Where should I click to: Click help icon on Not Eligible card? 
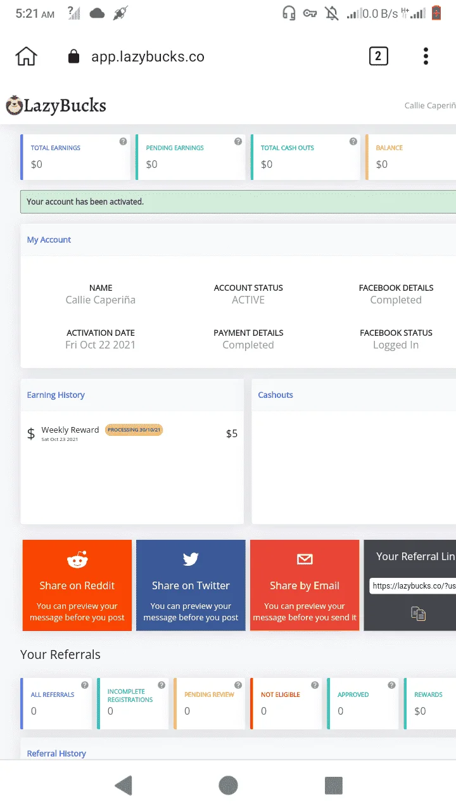pos(315,685)
